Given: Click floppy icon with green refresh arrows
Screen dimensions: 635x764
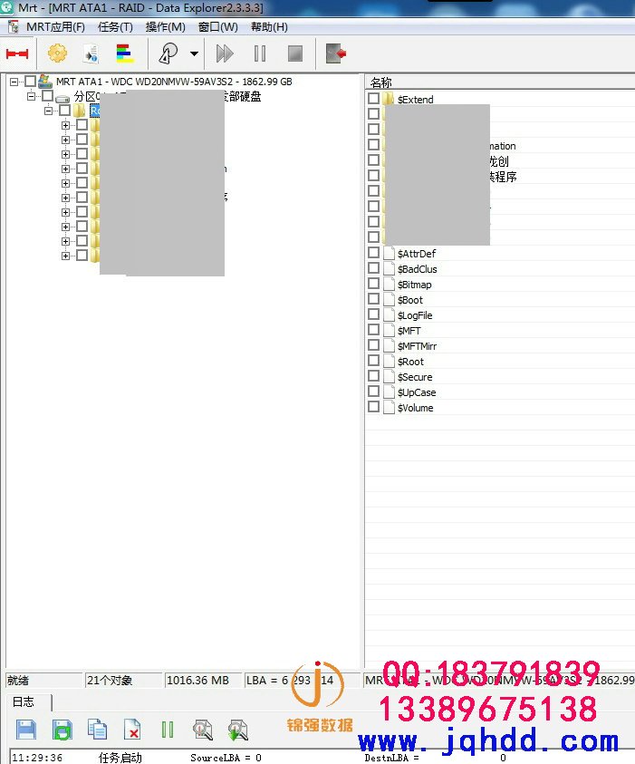Looking at the screenshot, I should point(62,730).
